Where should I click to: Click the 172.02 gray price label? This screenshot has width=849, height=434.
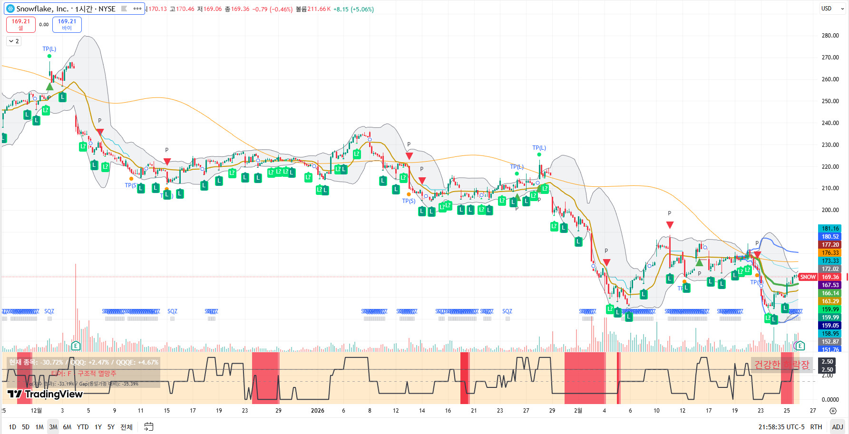tap(830, 269)
